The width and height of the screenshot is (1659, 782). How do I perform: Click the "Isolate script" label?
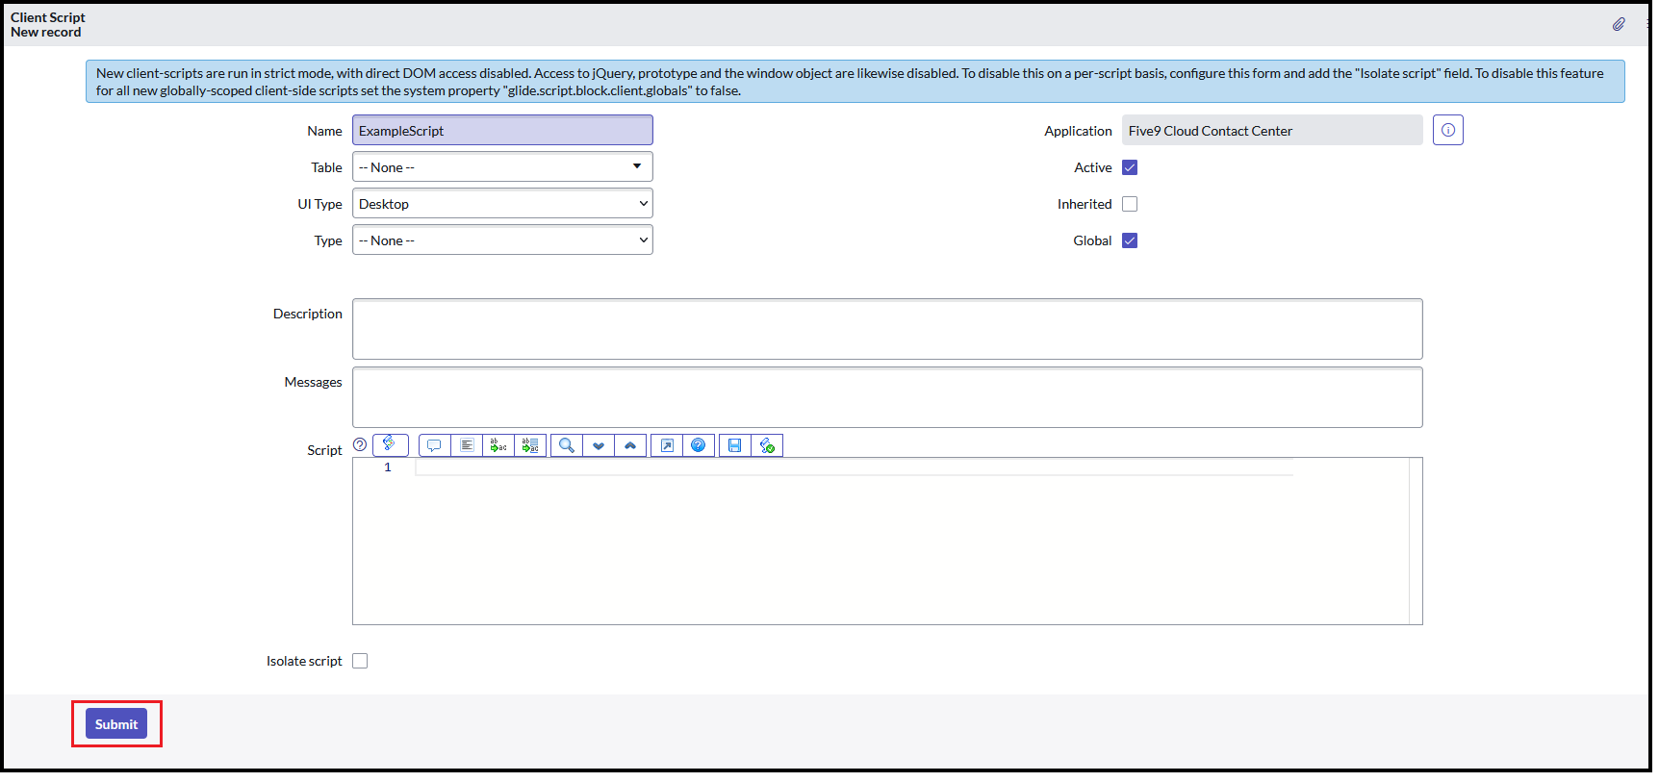click(304, 661)
